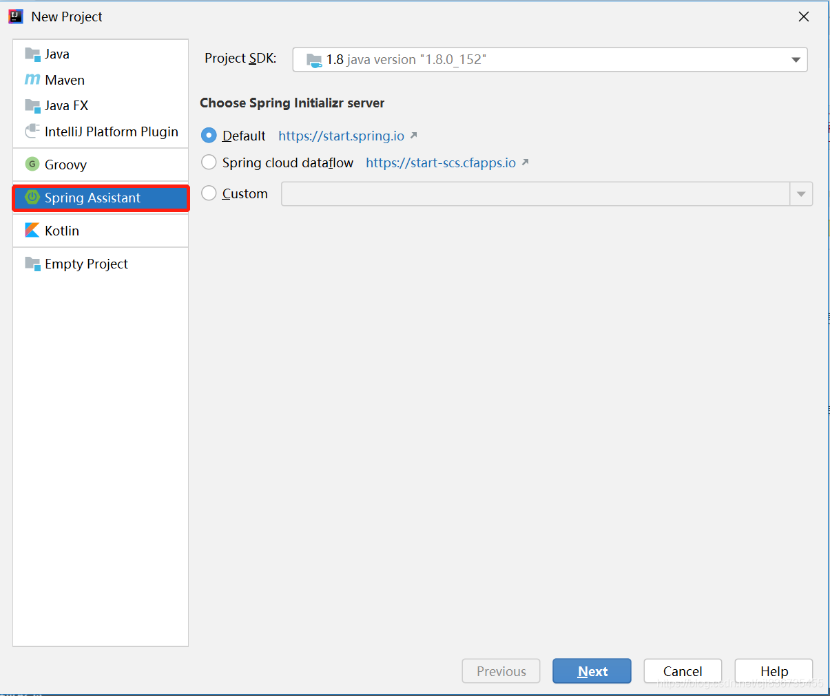Click the Empty Project folder icon
Viewport: 830px width, 696px height.
click(x=32, y=264)
